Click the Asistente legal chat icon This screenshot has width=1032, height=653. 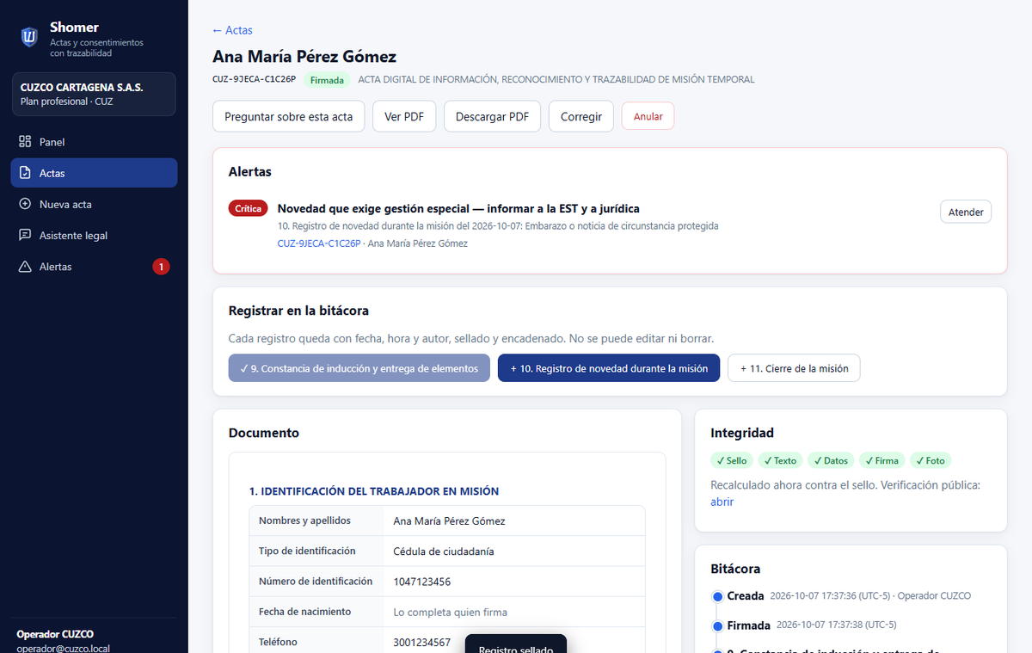(x=25, y=235)
